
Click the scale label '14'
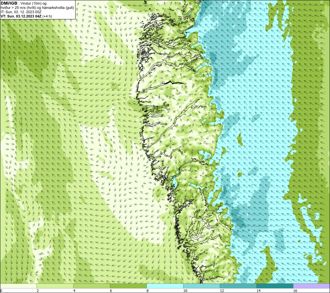258,291
